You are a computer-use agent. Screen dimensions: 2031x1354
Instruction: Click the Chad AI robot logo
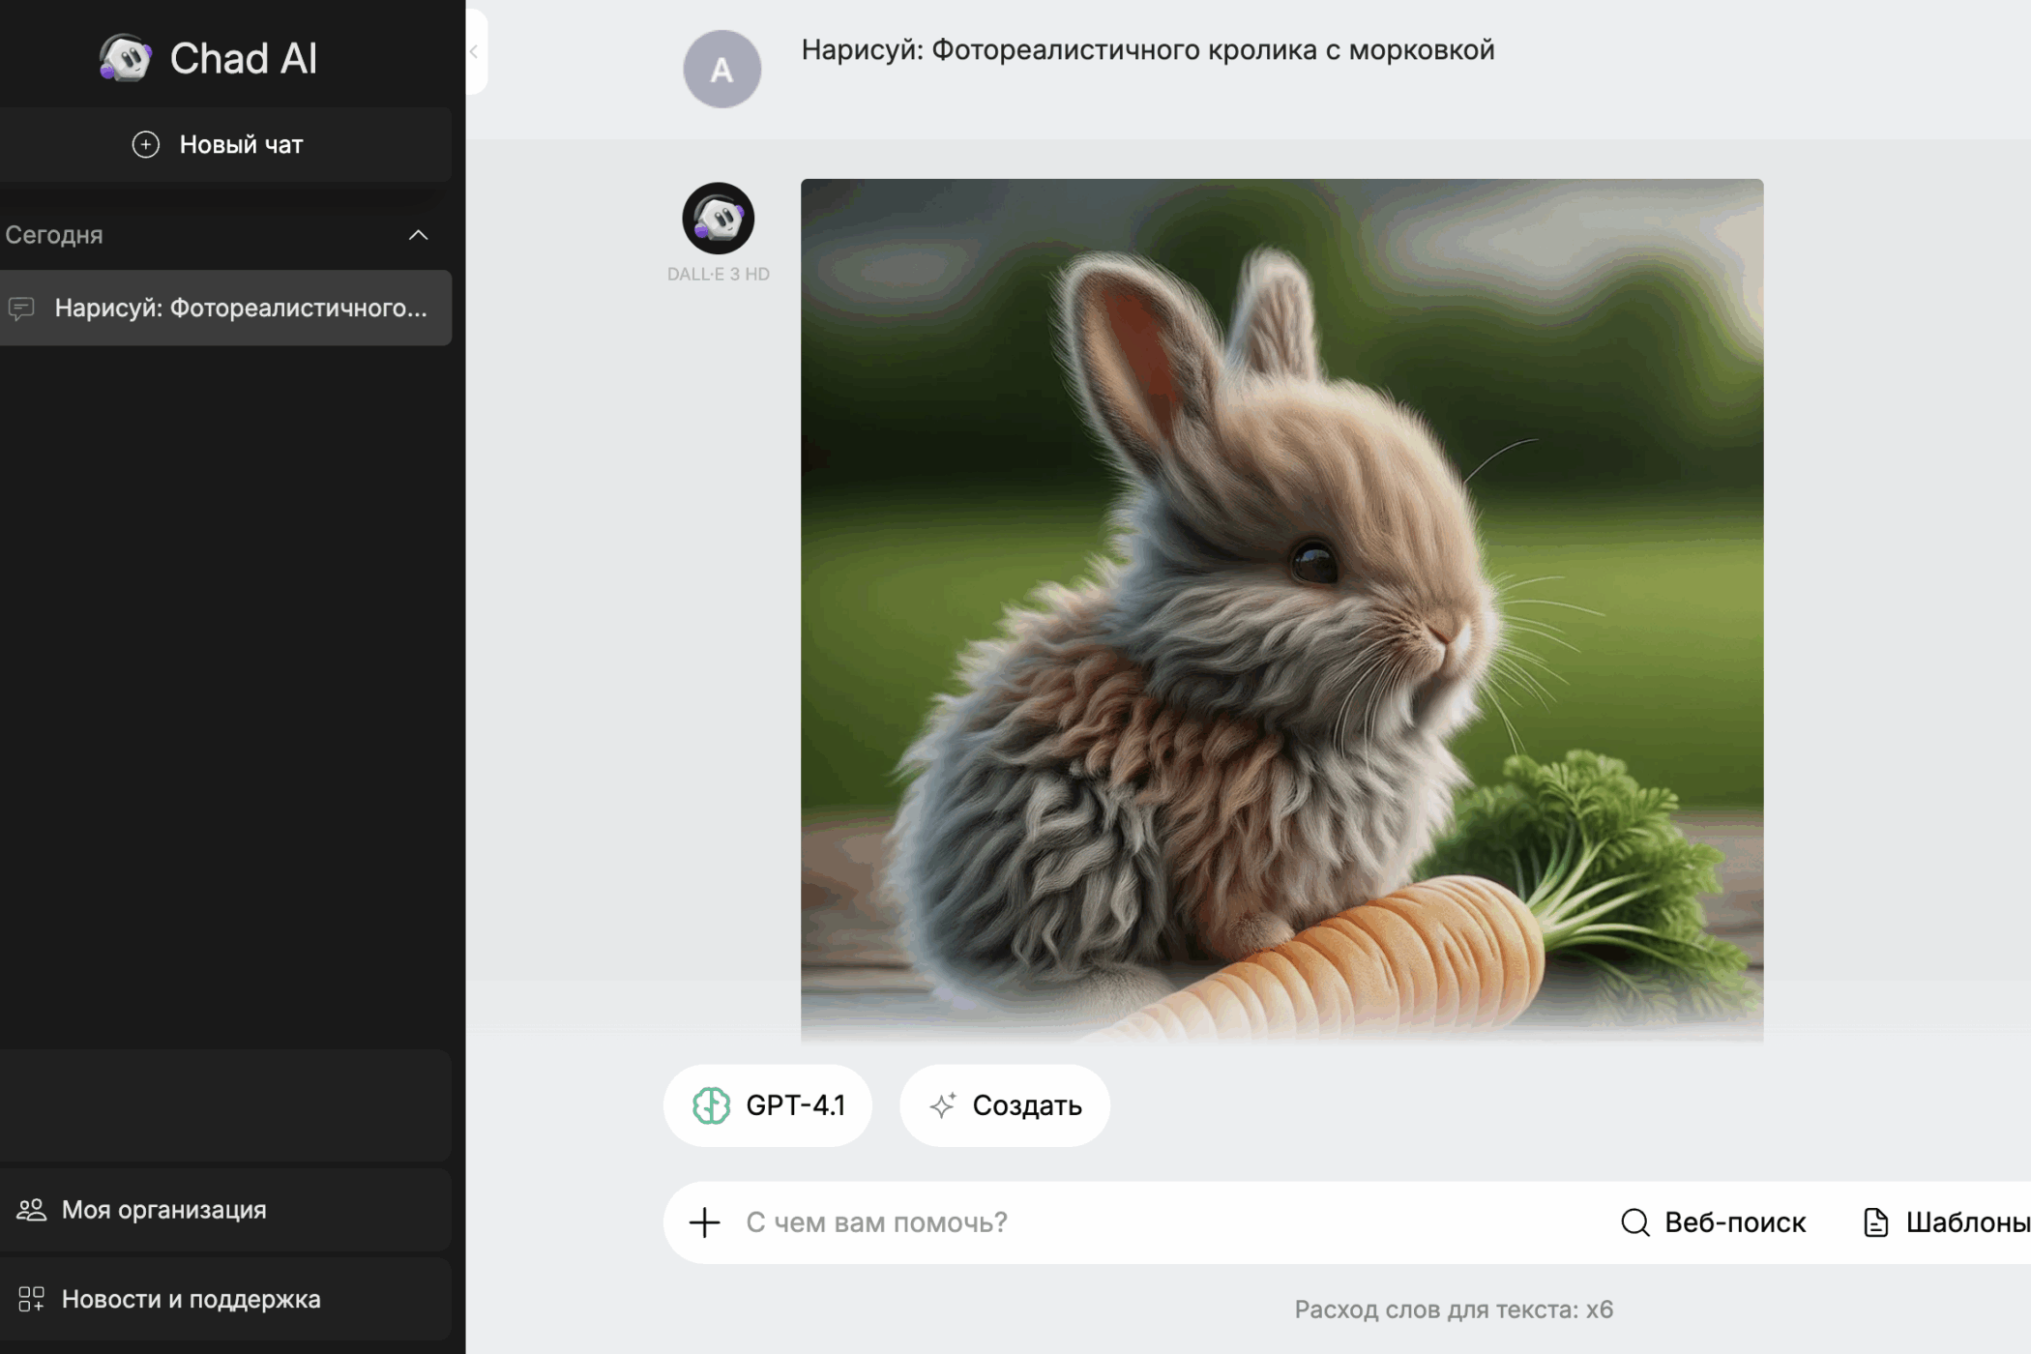125,58
